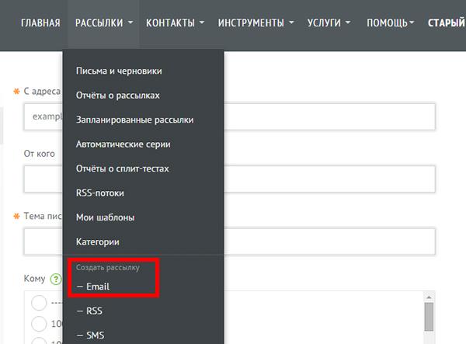Select the second radio button in Кому list
Image resolution: width=466 pixels, height=344 pixels.
click(39, 324)
